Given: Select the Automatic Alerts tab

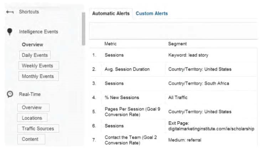Looking at the screenshot, I should [x=111, y=14].
